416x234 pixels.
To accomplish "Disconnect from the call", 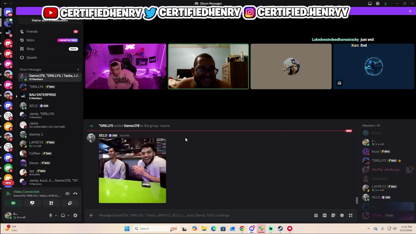I will (x=75, y=194).
